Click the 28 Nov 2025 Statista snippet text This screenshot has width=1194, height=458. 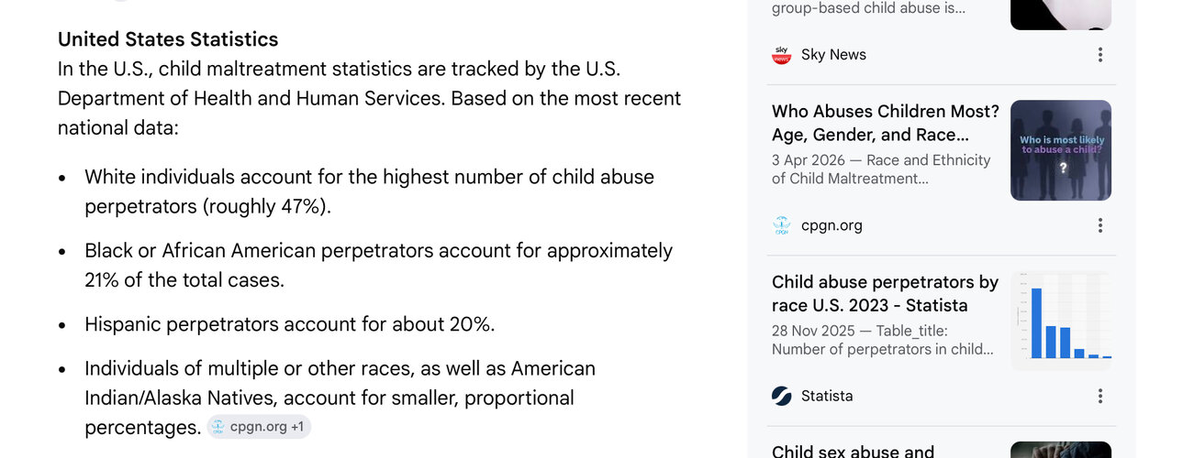point(883,340)
